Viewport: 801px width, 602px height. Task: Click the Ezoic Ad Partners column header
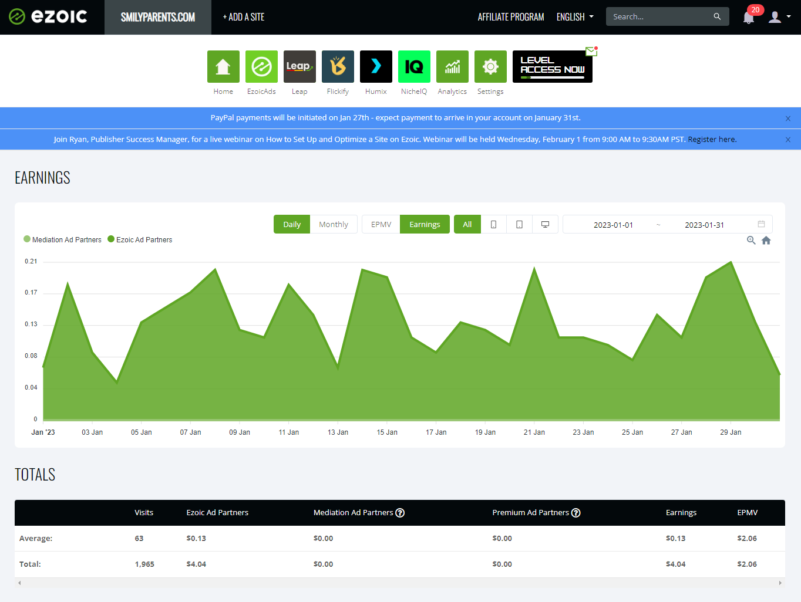217,512
